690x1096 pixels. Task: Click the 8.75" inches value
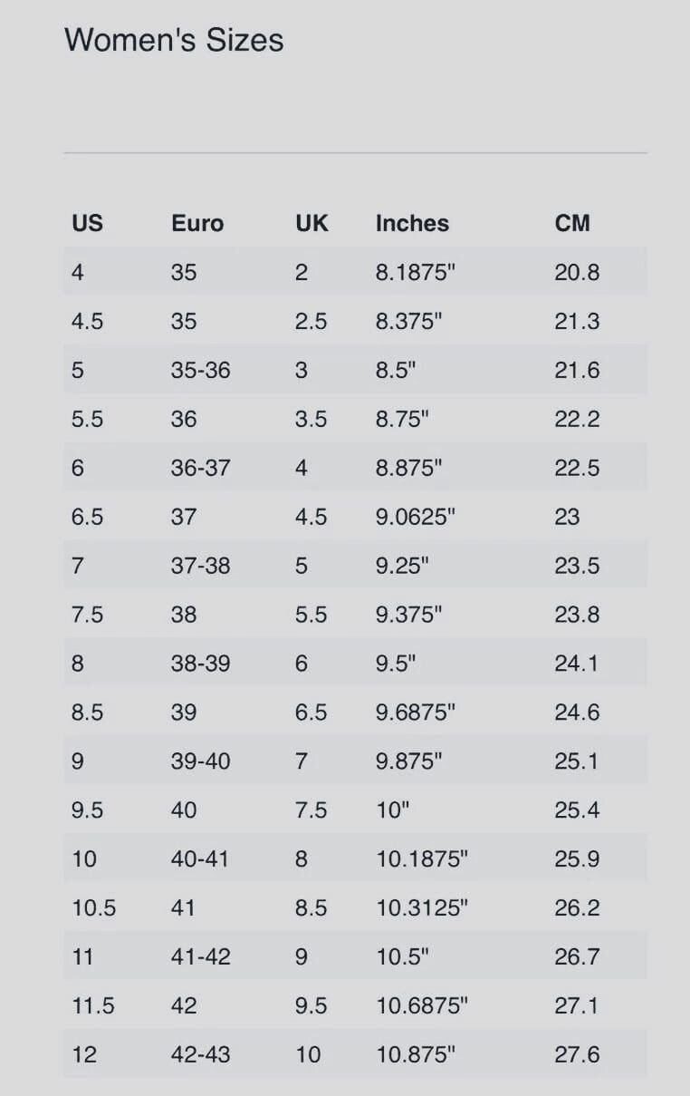click(x=402, y=419)
